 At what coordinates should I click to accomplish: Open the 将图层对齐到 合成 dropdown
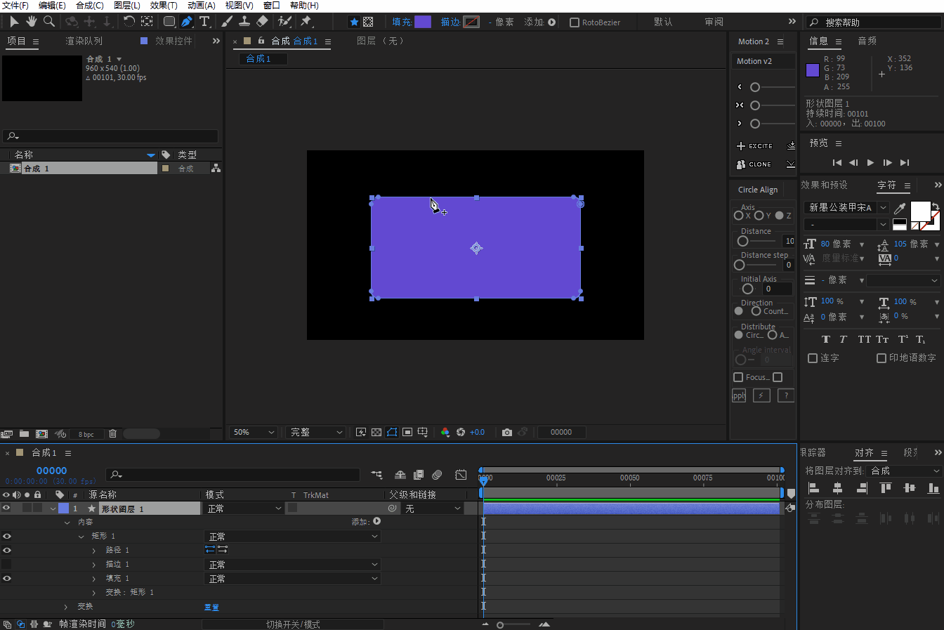(x=903, y=471)
